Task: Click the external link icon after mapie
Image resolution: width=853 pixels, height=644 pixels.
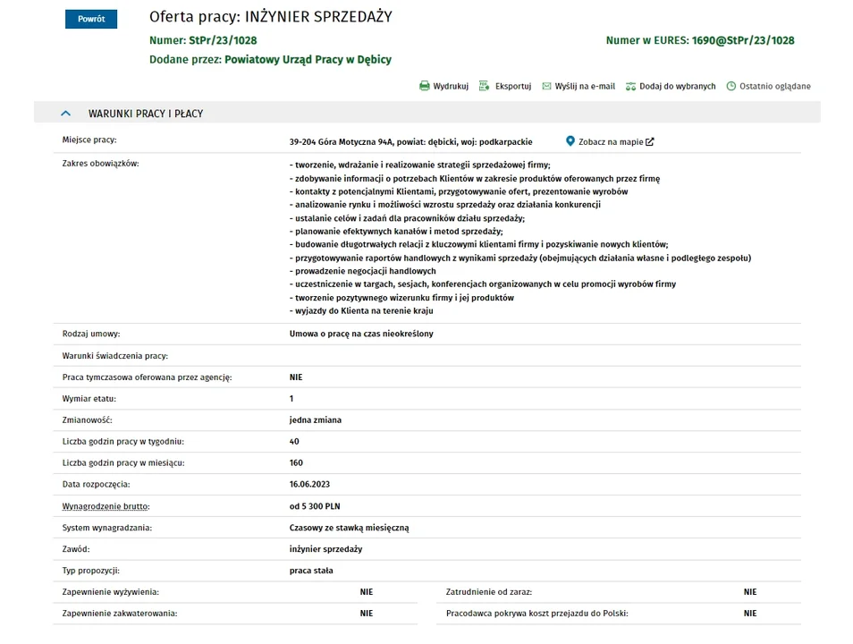Action: 649,141
